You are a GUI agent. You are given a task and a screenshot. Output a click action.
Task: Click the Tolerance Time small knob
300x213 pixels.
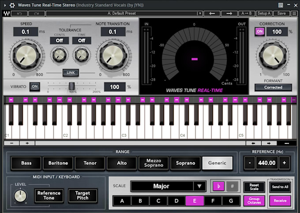pos(82,55)
